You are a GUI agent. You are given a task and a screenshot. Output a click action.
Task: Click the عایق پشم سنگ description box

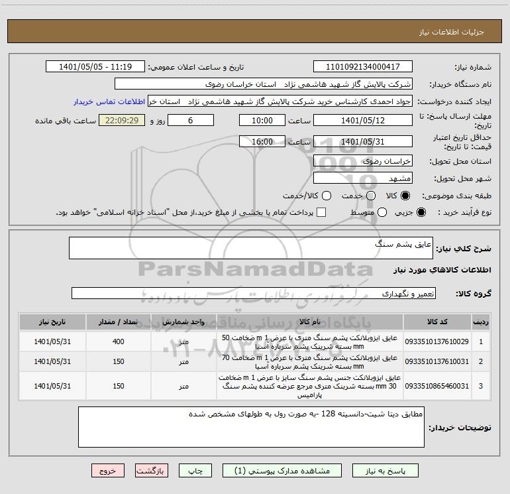251,248
